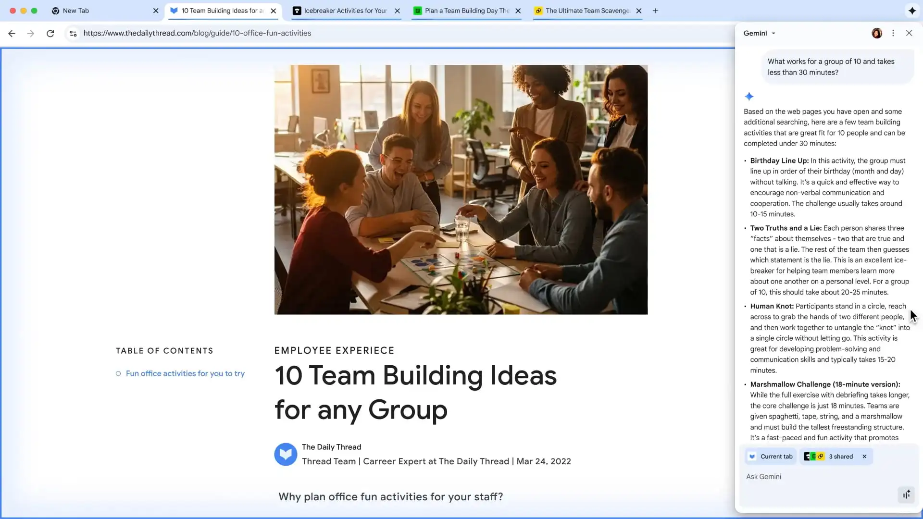Screen dimensions: 923x519
Task: Close the Icebreaker Activities tab
Action: coord(397,11)
